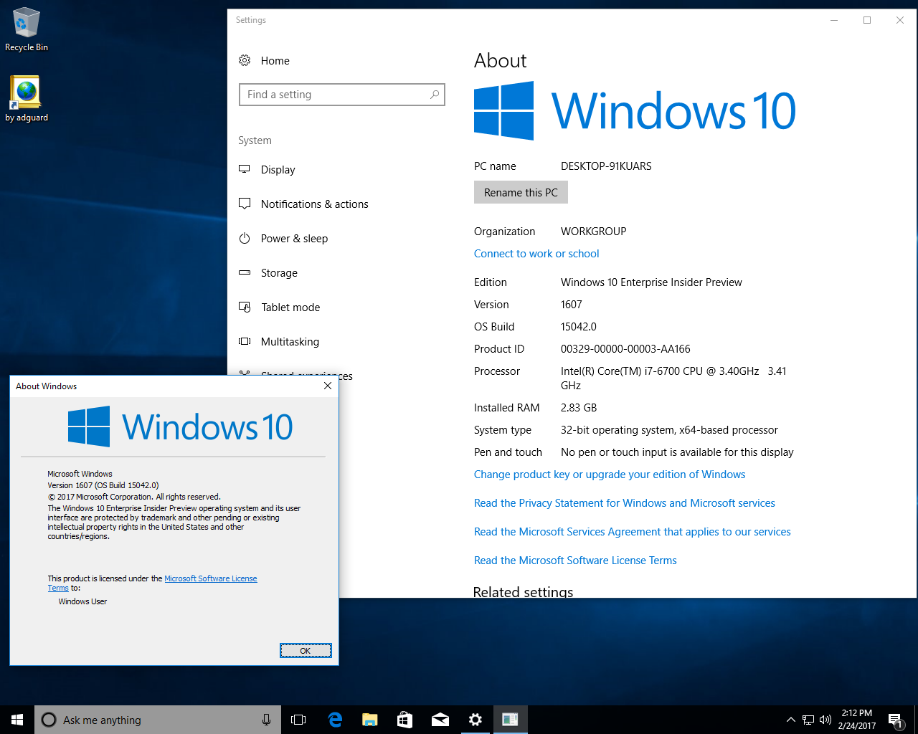Select the Storage drive icon
This screenshot has width=918, height=734.
point(245,272)
